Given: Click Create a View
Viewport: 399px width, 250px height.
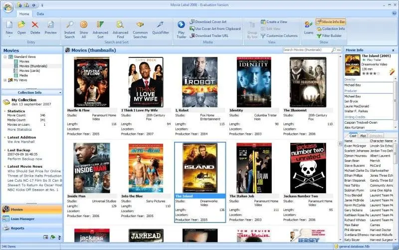Looking at the screenshot, I should 274,22.
